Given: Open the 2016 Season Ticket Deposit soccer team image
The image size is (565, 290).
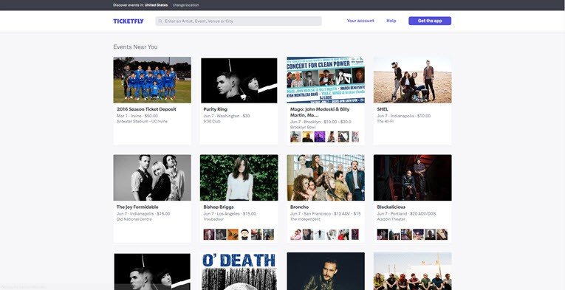Looking at the screenshot, I should point(152,80).
